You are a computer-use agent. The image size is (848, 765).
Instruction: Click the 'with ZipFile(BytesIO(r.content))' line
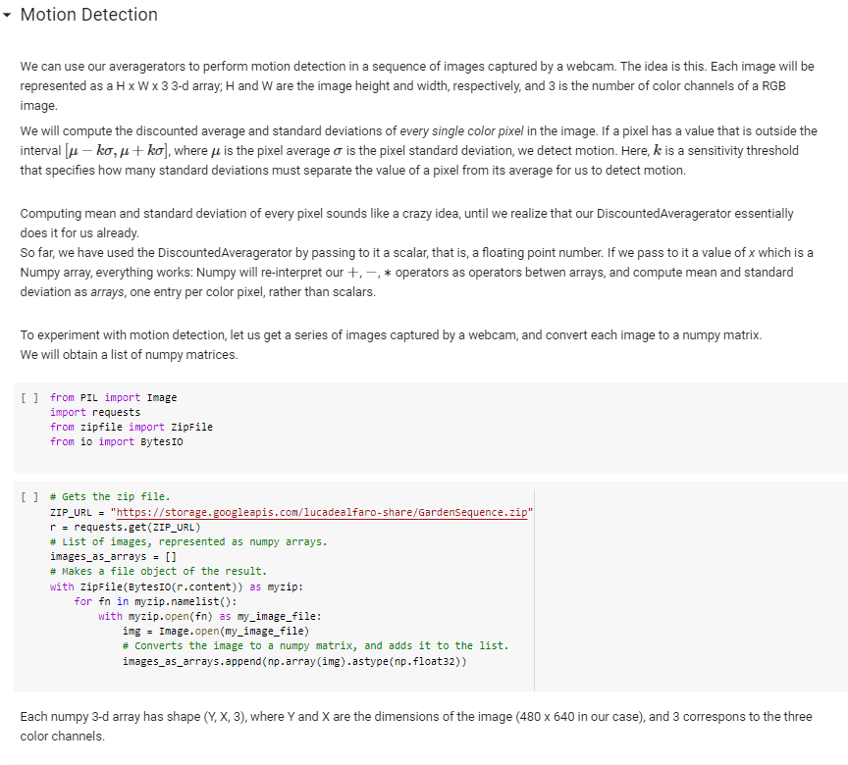coord(177,586)
